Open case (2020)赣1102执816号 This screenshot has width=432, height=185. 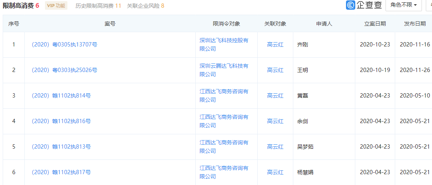(61, 121)
